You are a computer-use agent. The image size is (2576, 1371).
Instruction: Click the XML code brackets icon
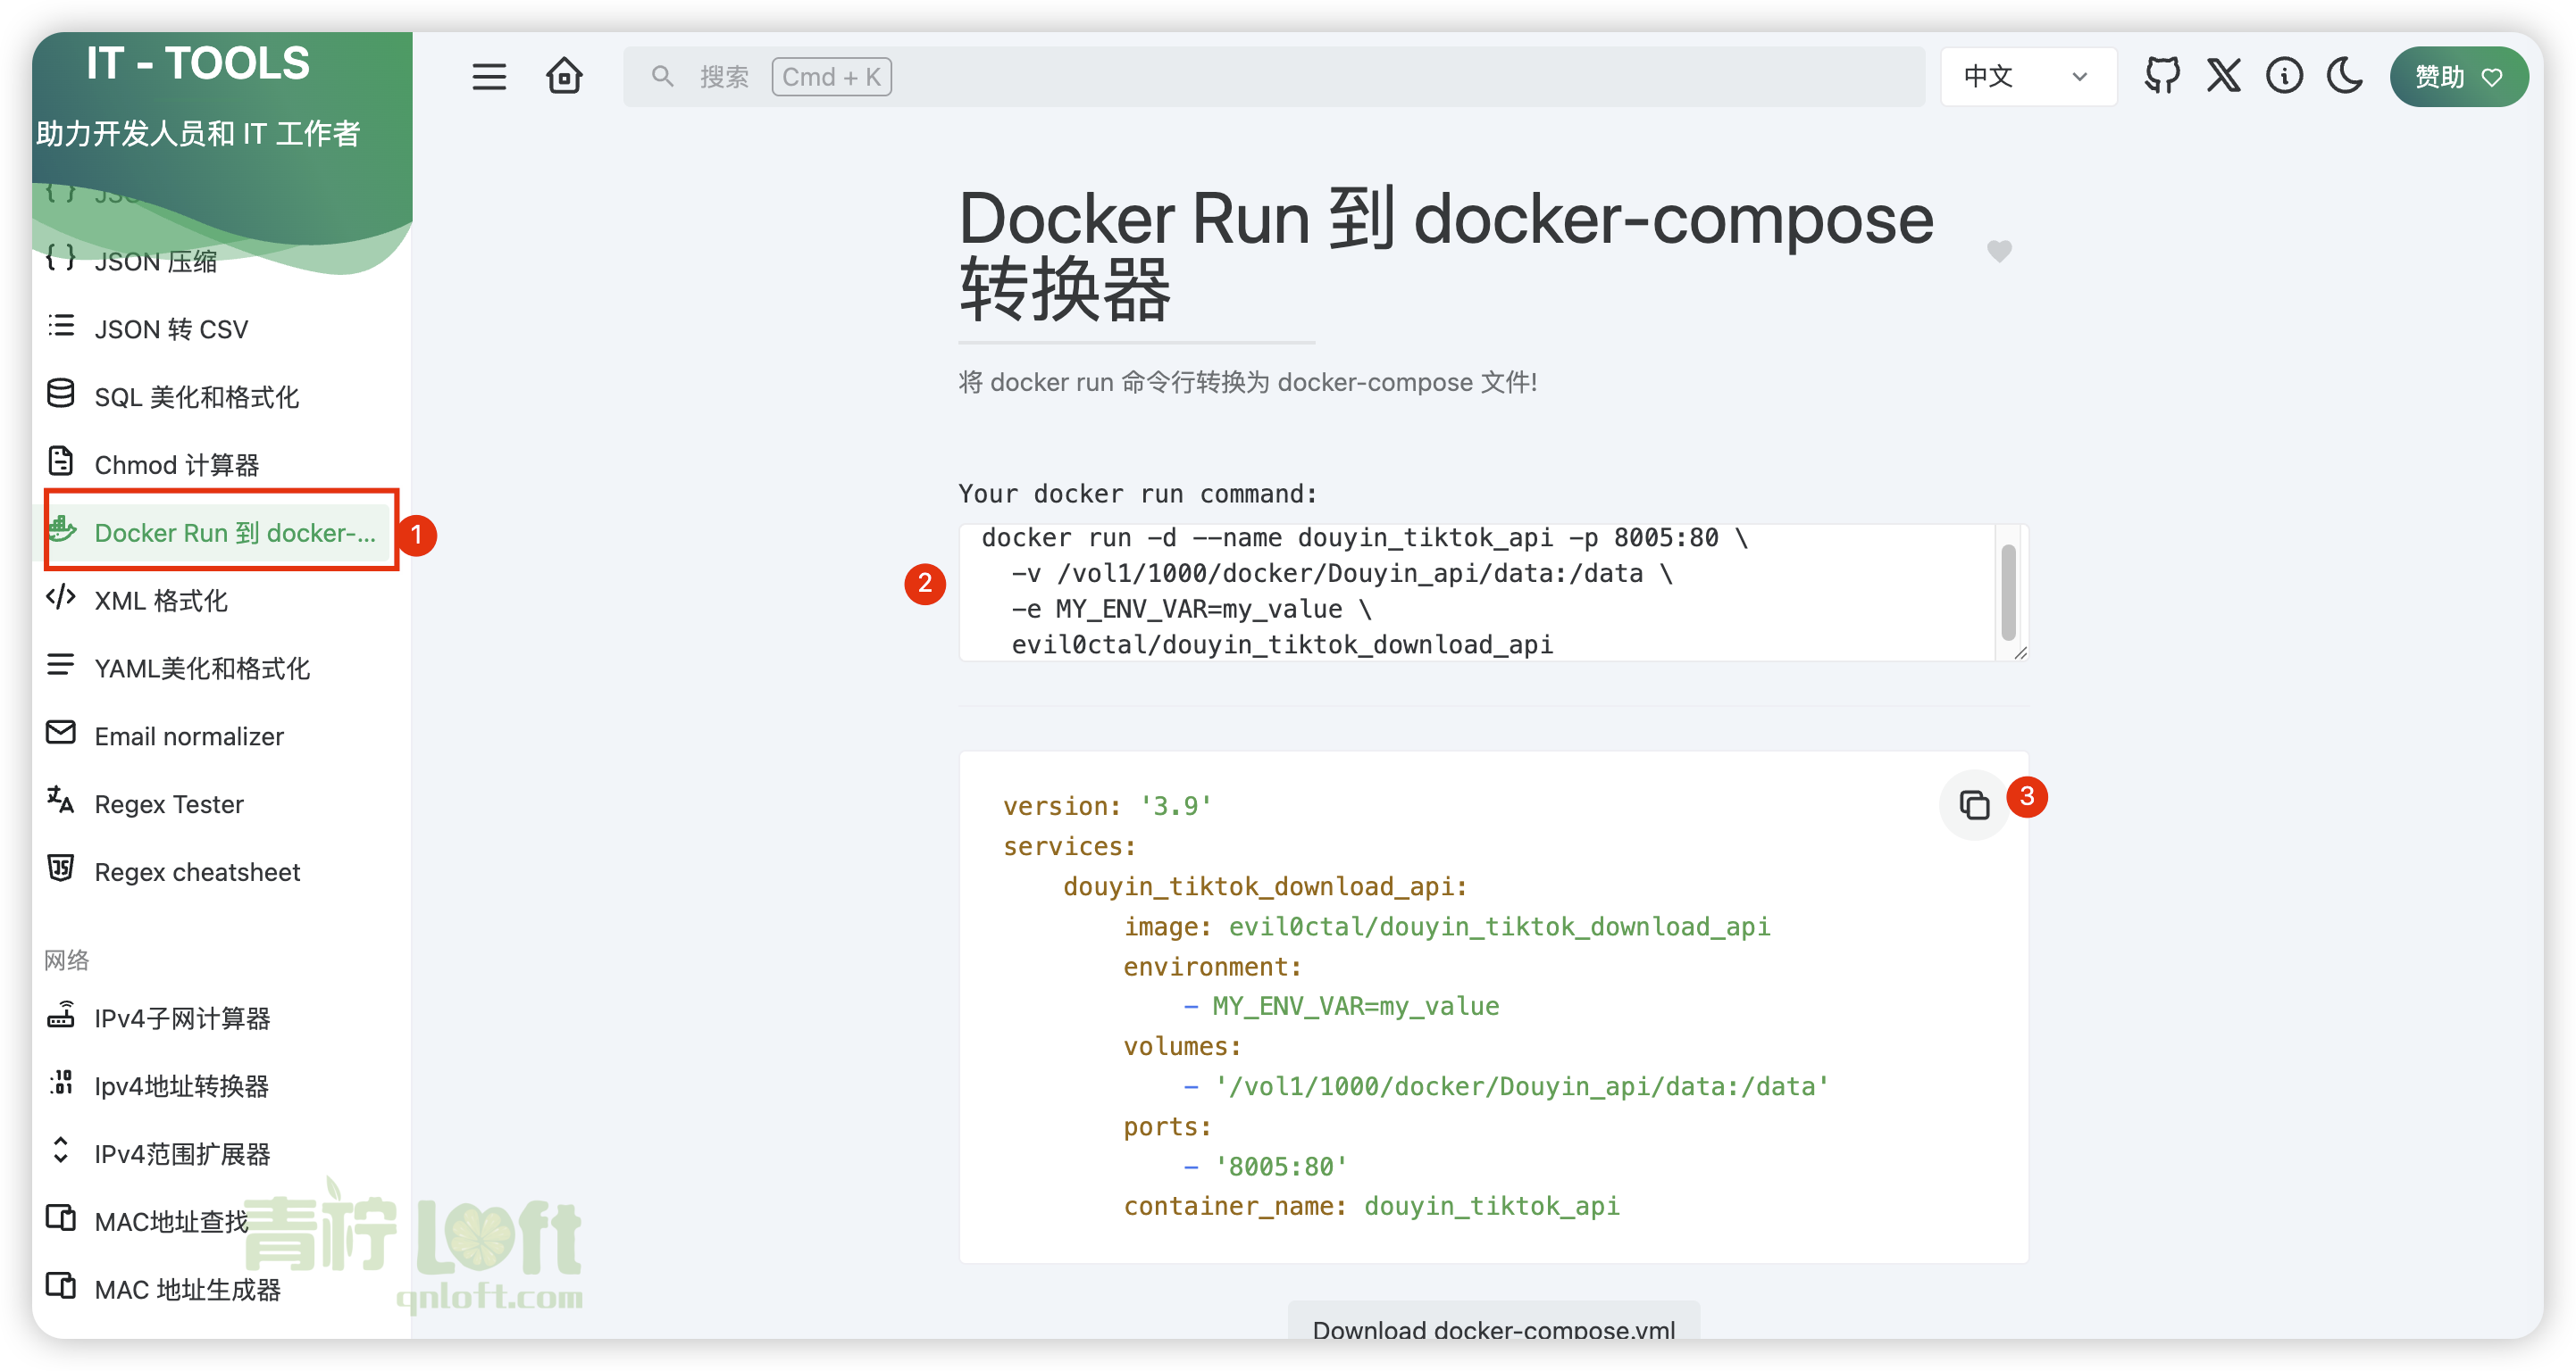[61, 597]
